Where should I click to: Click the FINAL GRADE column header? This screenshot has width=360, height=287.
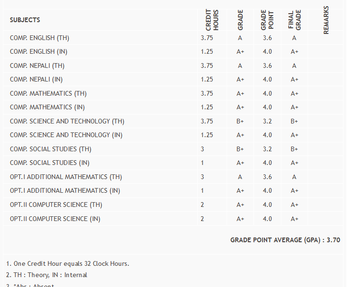(x=295, y=21)
